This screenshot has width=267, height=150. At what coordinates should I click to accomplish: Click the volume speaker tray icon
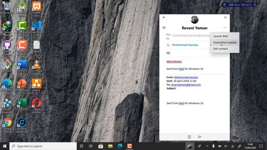(226, 146)
